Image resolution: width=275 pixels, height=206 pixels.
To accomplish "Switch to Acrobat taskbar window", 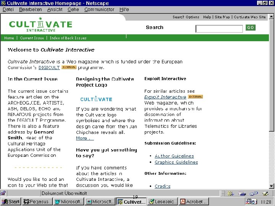I will [x=194, y=202].
